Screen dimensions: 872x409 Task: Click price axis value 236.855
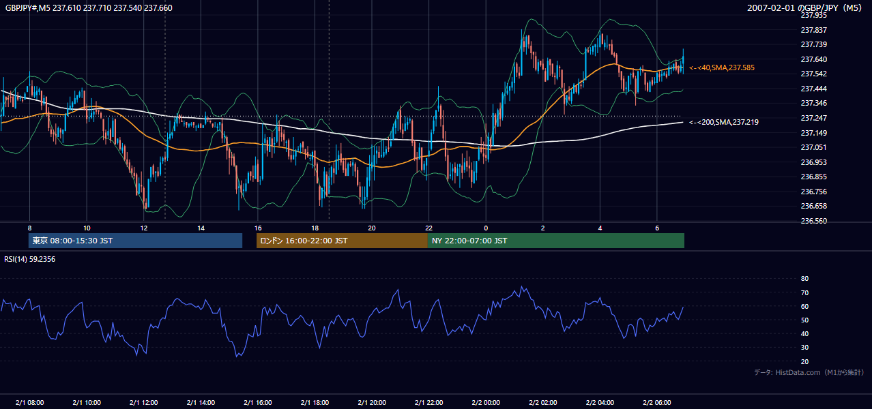[x=813, y=177]
